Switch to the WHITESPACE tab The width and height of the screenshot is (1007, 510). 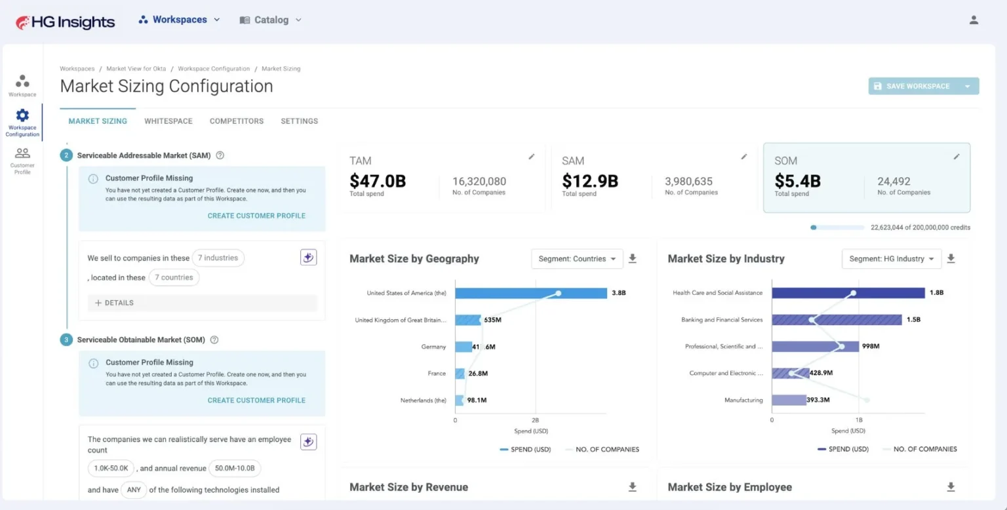pos(168,121)
